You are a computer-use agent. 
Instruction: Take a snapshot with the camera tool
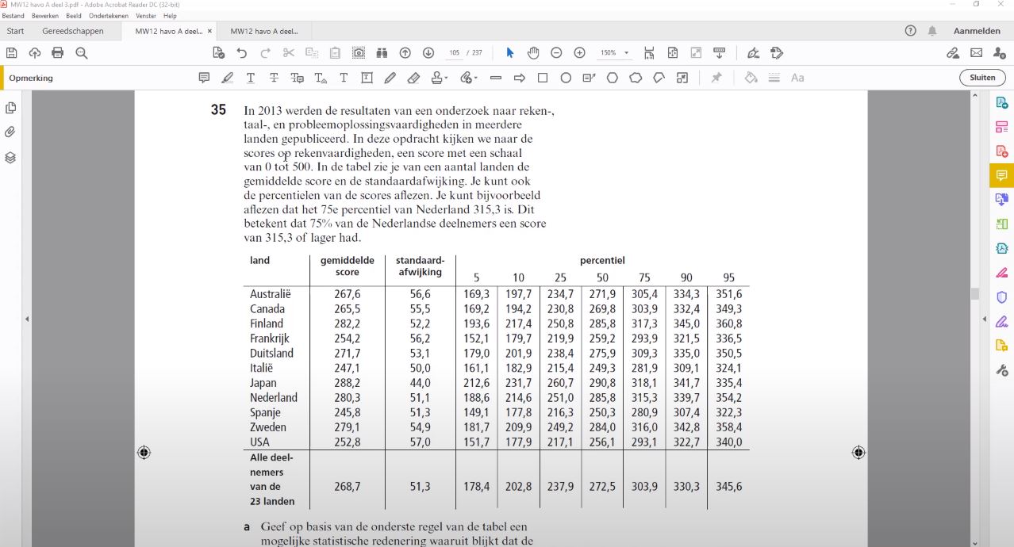[x=359, y=53]
